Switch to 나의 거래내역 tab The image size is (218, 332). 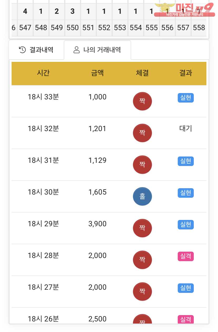(97, 50)
